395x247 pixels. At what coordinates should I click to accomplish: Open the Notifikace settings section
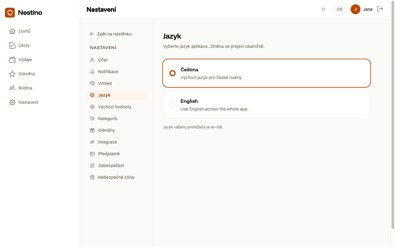117,72
